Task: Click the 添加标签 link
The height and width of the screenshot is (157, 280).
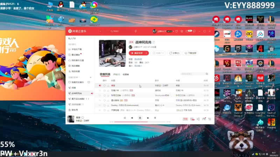Action: [x=138, y=59]
